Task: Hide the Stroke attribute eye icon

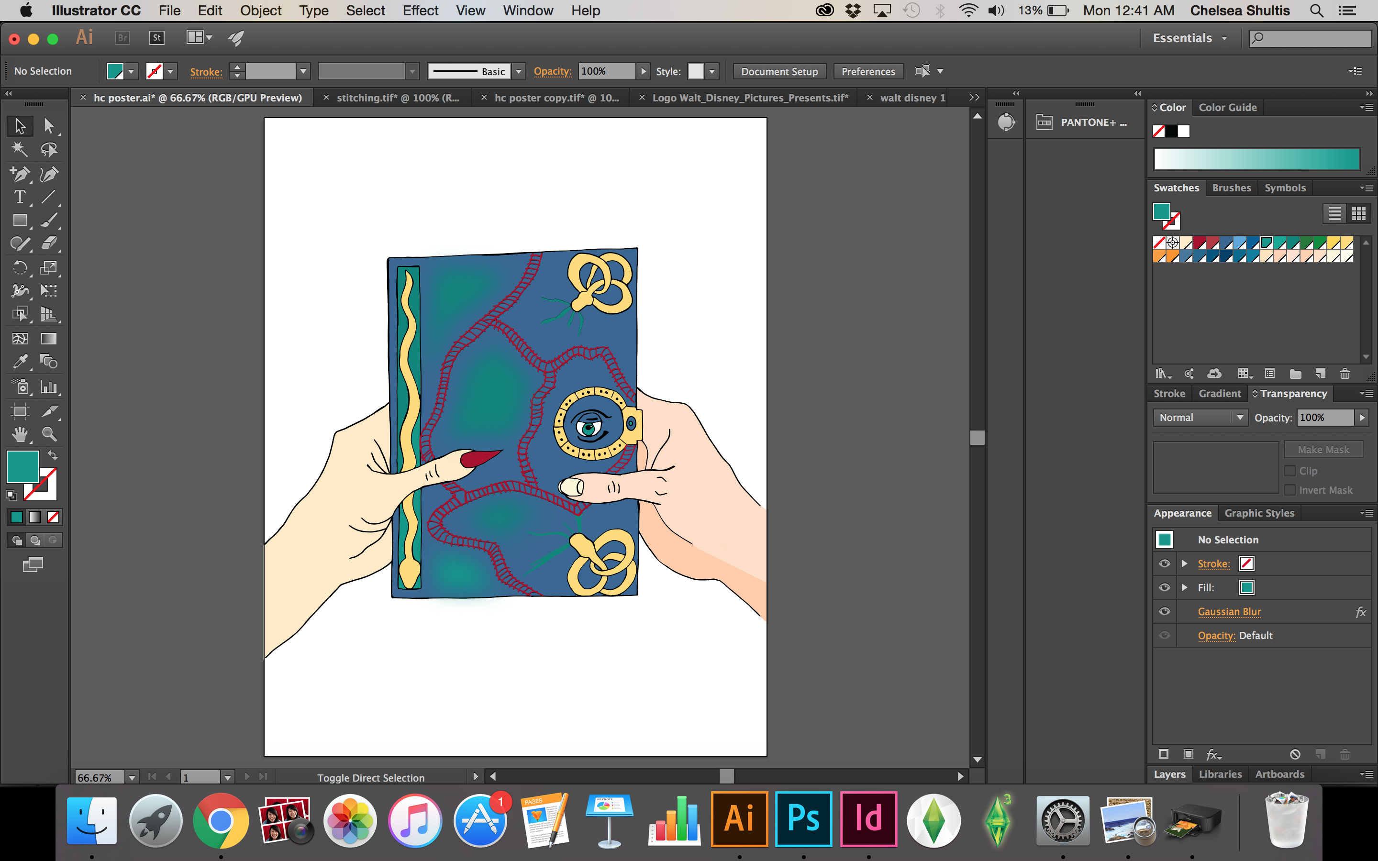Action: [x=1165, y=564]
